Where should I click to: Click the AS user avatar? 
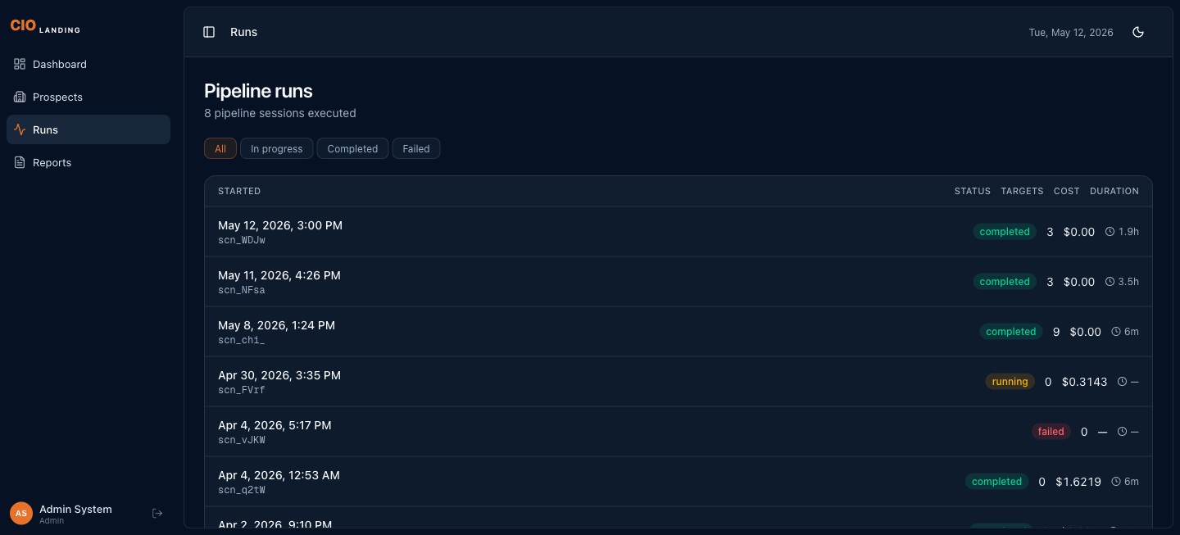point(21,513)
